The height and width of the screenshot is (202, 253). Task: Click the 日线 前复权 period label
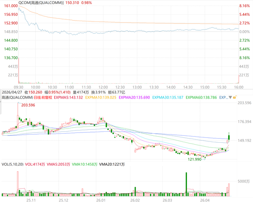[x=43, y=97]
